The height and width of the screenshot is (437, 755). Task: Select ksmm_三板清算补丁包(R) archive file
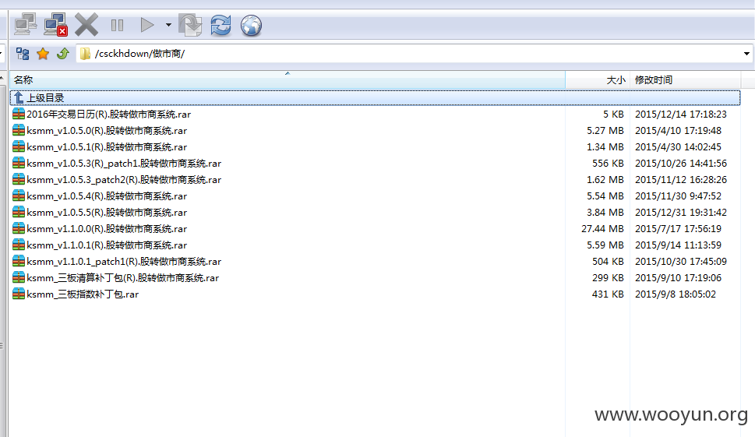pyautogui.click(x=123, y=278)
